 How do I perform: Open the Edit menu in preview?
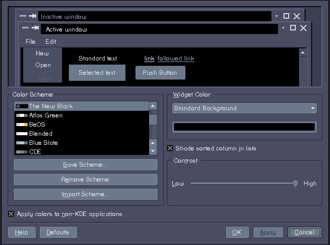point(50,42)
